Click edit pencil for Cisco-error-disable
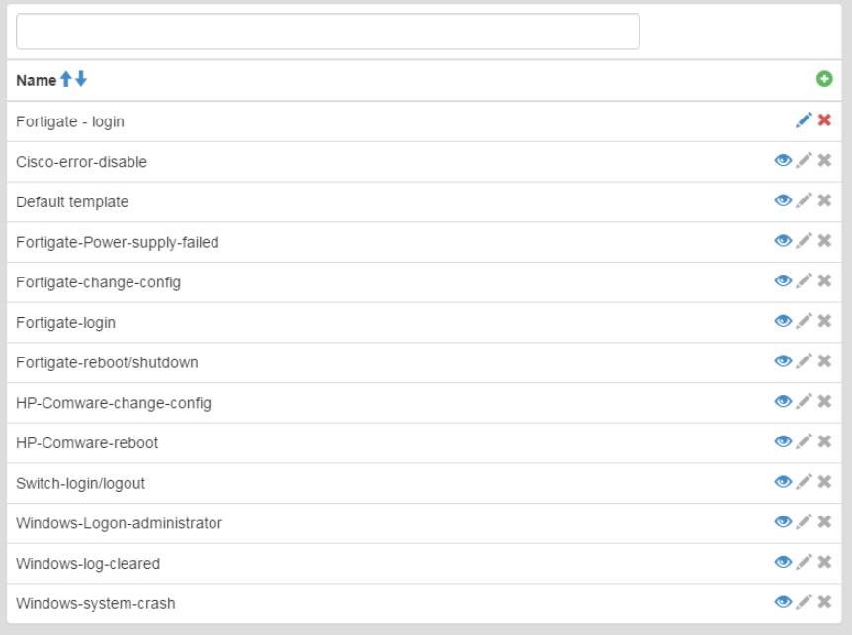 coord(805,161)
